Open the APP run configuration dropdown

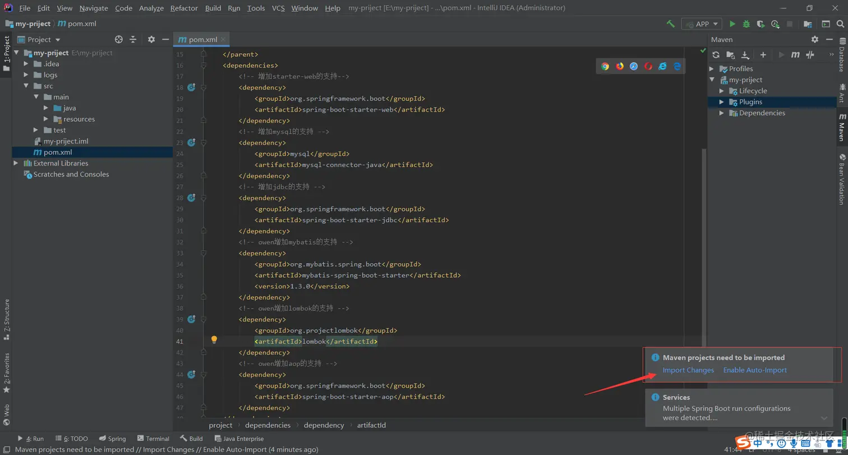click(702, 24)
